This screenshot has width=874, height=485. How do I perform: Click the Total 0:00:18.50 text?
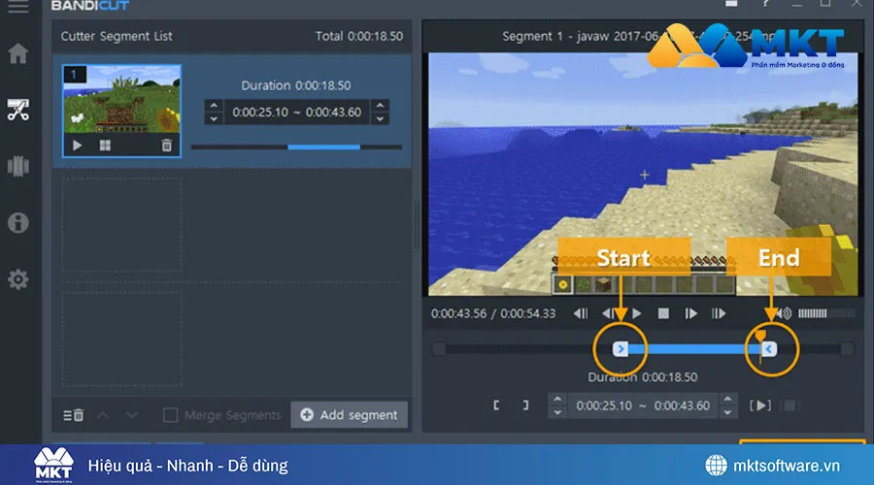(x=359, y=36)
